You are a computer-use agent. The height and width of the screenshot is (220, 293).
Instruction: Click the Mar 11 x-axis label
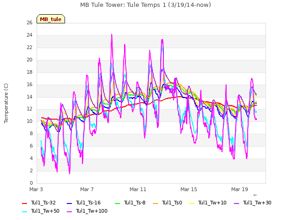point(138,189)
